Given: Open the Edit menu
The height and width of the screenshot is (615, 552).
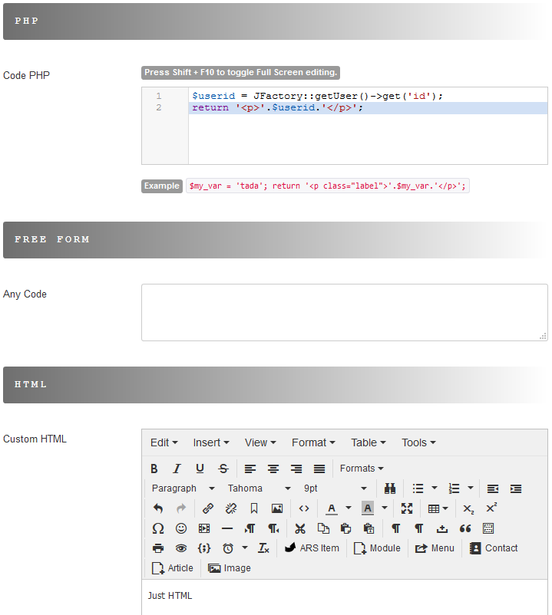Looking at the screenshot, I should click(x=164, y=442).
